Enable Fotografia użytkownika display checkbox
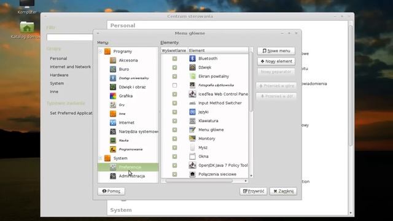The height and width of the screenshot is (221, 393). tap(174, 85)
